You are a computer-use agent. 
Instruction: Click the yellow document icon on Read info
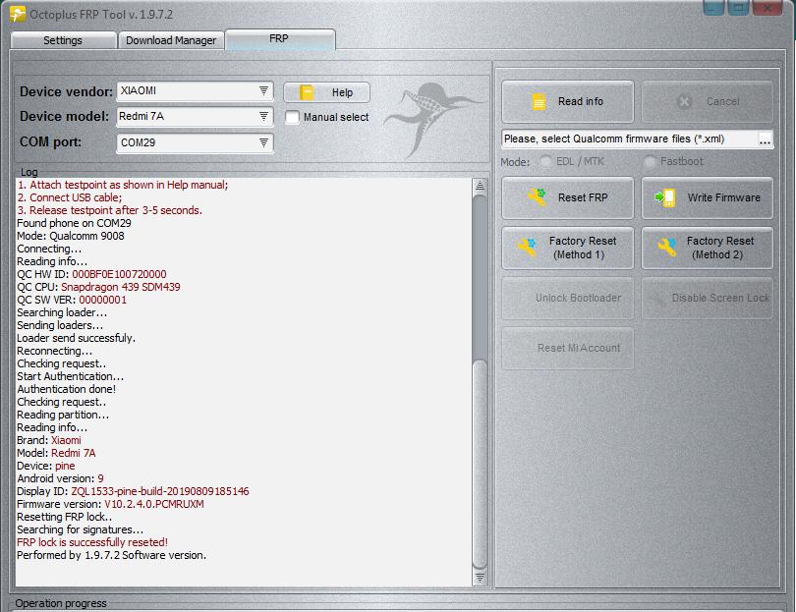point(539,101)
